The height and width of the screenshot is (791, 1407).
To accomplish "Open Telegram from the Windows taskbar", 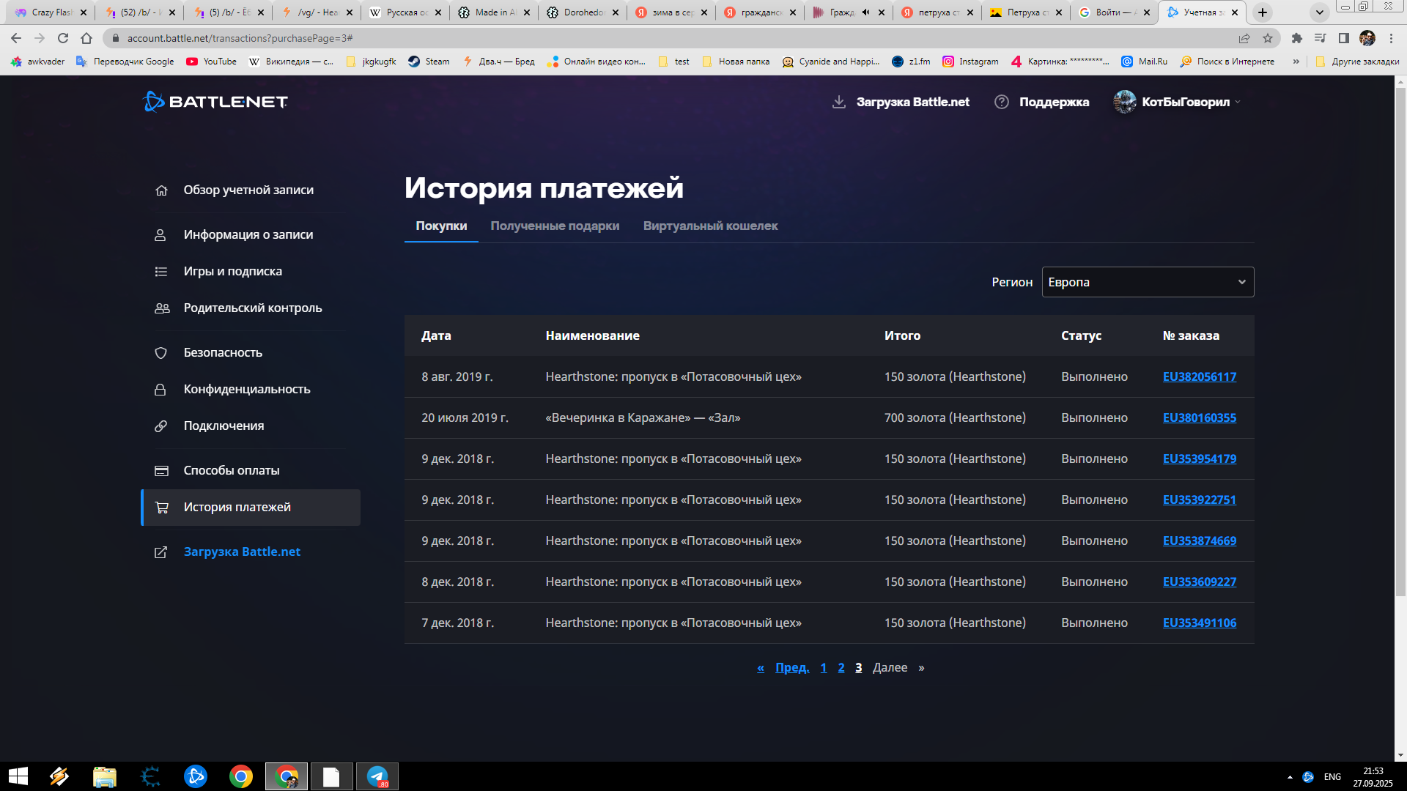I will [x=377, y=776].
